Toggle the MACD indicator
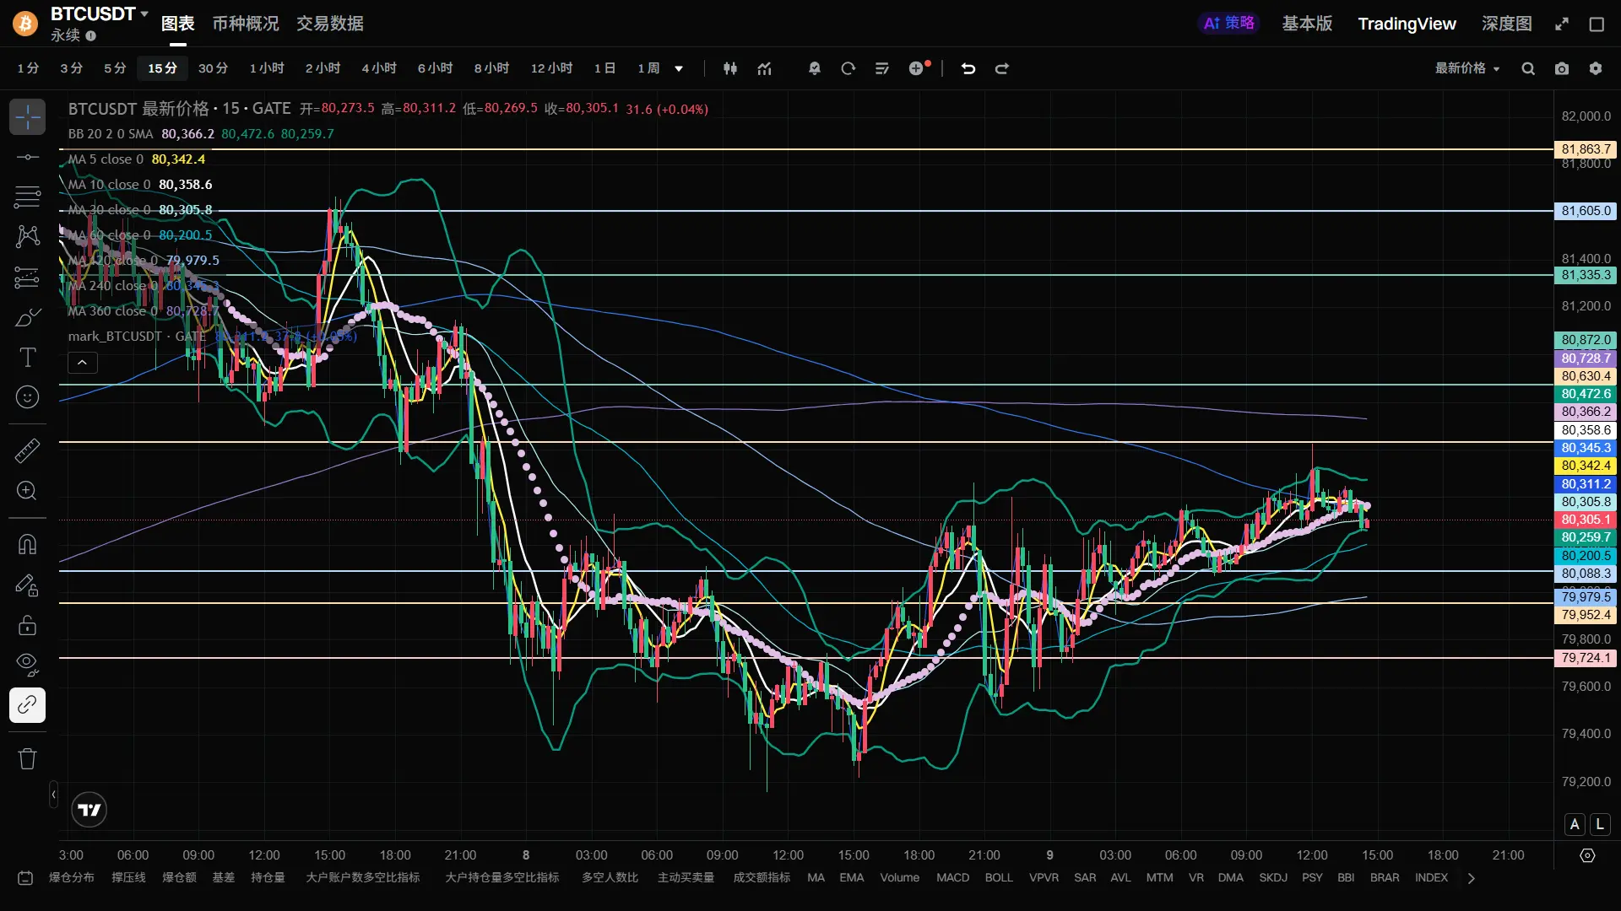 [x=952, y=878]
